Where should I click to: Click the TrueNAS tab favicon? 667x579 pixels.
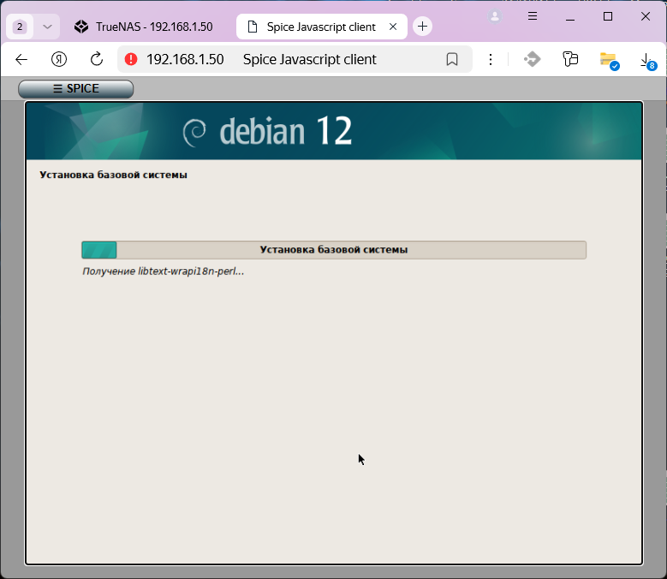coord(81,27)
